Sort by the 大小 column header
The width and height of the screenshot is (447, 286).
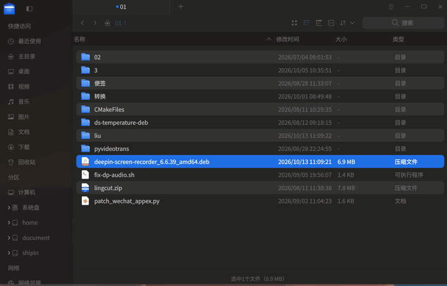(341, 39)
